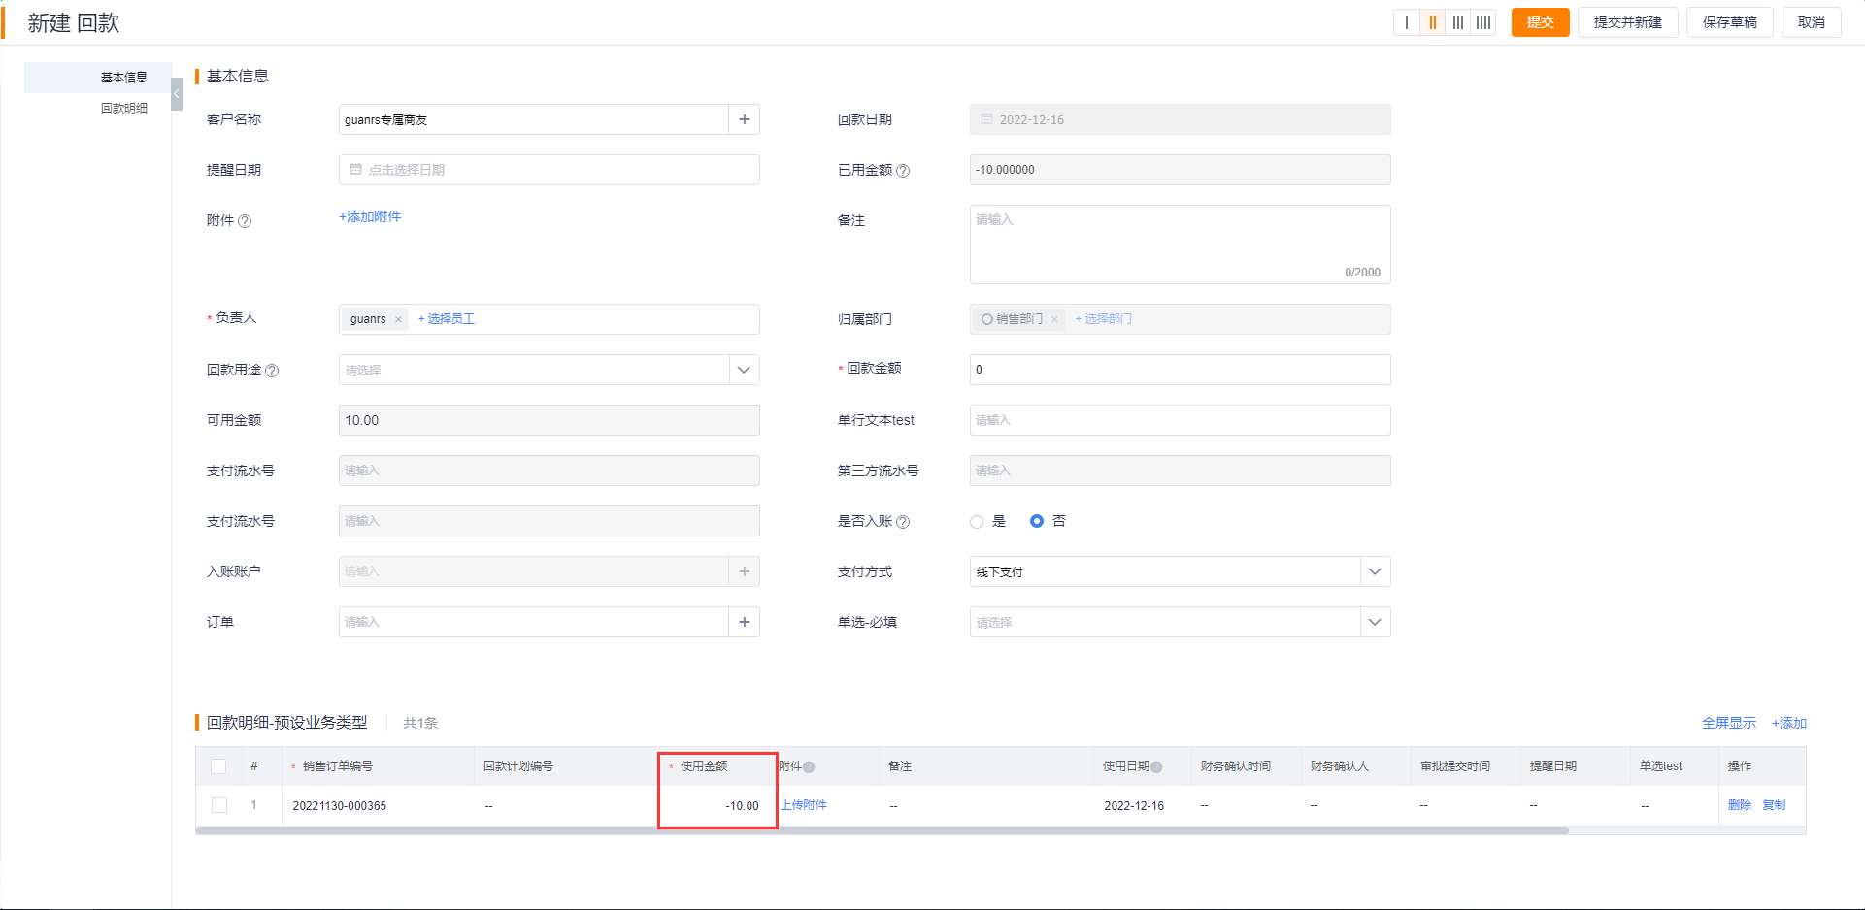
Task: Click order number 20221130-000365 cell
Action: pyautogui.click(x=339, y=806)
